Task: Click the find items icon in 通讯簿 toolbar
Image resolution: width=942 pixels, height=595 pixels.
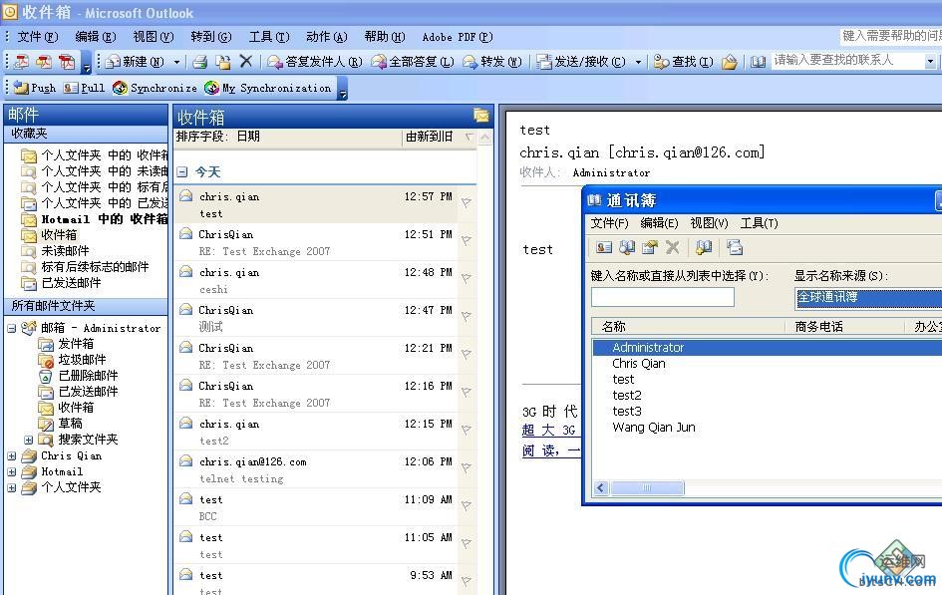Action: coord(627,247)
